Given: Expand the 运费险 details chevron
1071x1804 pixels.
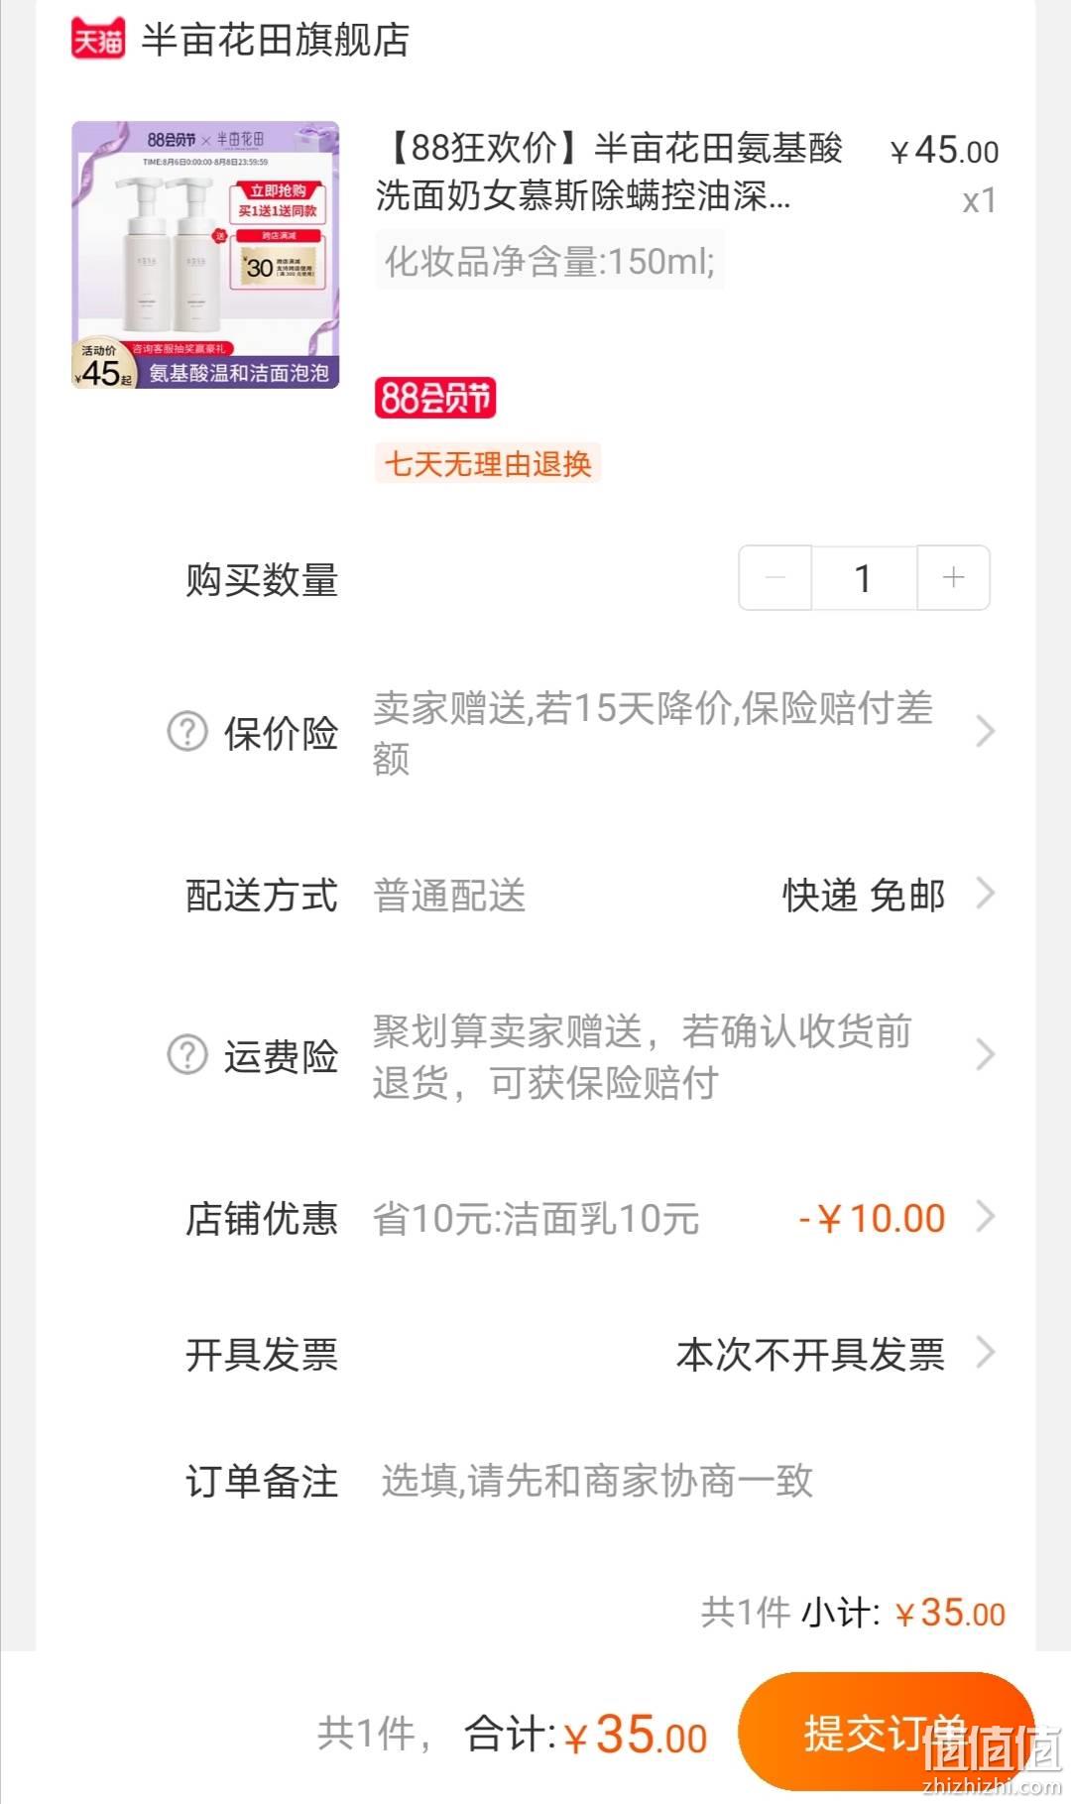Looking at the screenshot, I should [x=984, y=1055].
